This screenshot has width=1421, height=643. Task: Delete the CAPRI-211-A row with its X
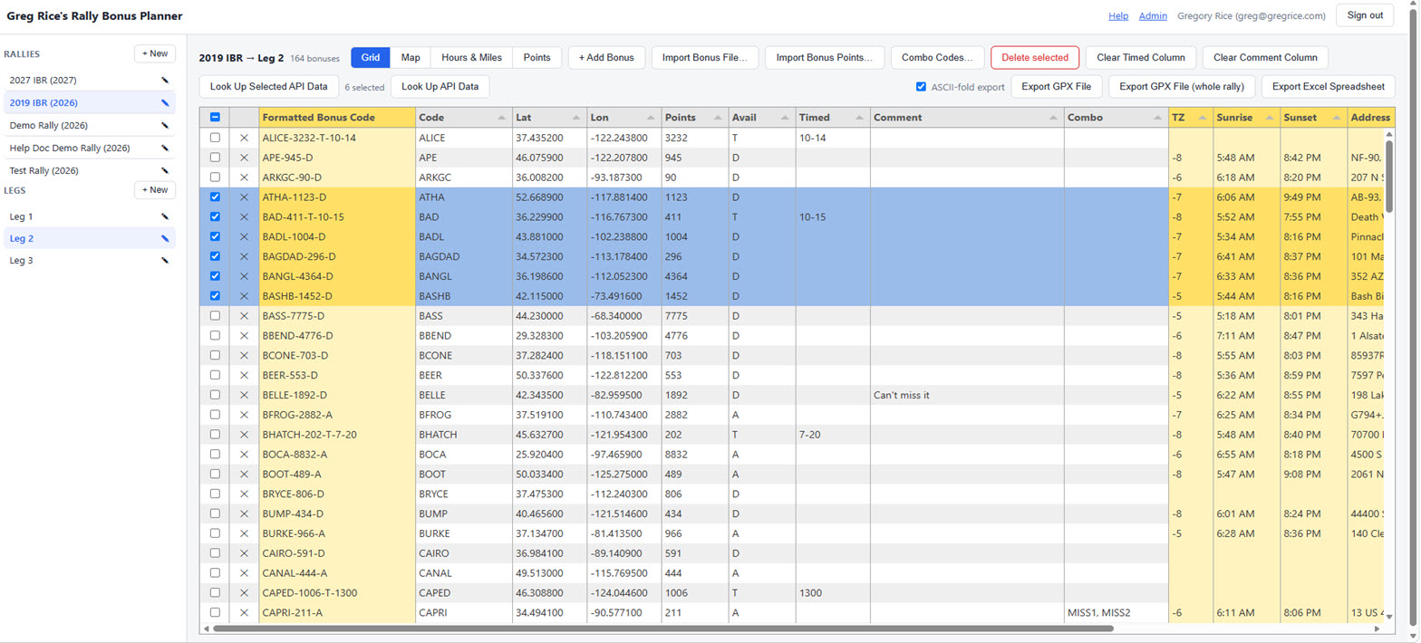tap(244, 613)
